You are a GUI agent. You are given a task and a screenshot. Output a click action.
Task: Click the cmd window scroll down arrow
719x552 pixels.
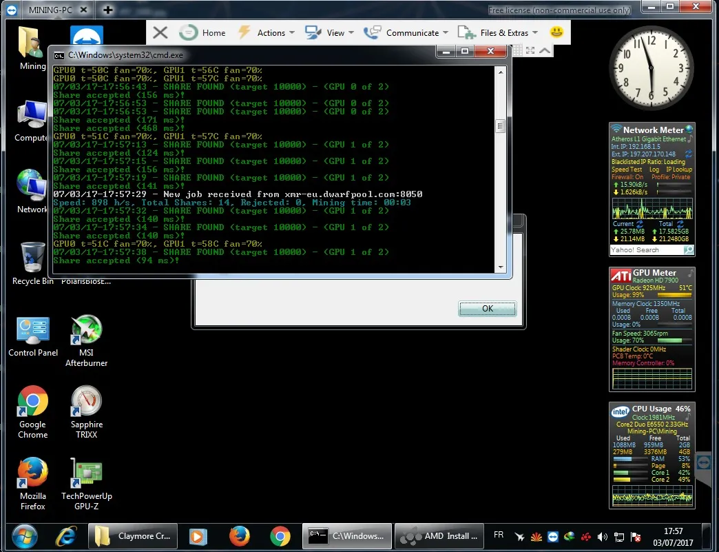tap(501, 267)
